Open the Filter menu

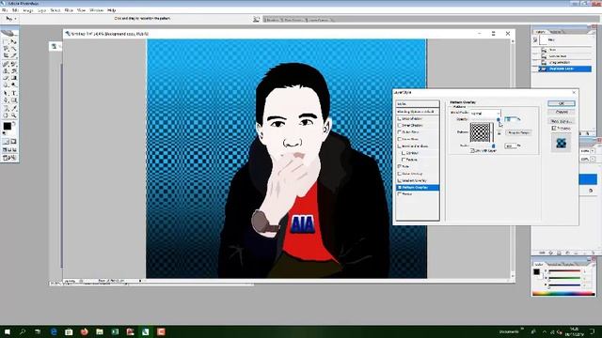69,10
